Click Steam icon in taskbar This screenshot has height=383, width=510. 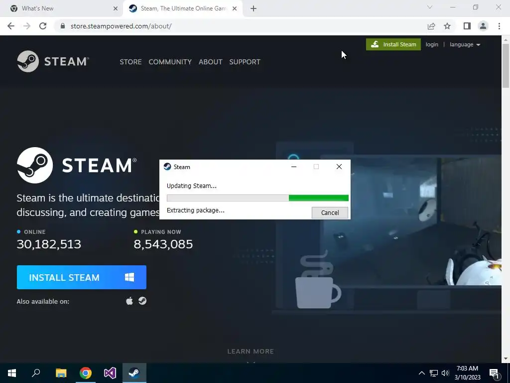134,373
